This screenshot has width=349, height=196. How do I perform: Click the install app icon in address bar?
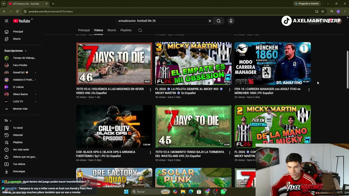pyautogui.click(x=317, y=11)
